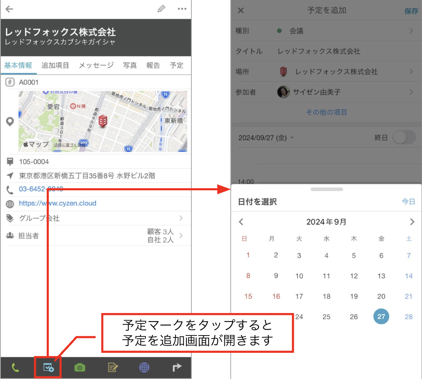The image size is (422, 379).
Task: Tap the date picker sheet drag handle
Action: tap(327, 189)
